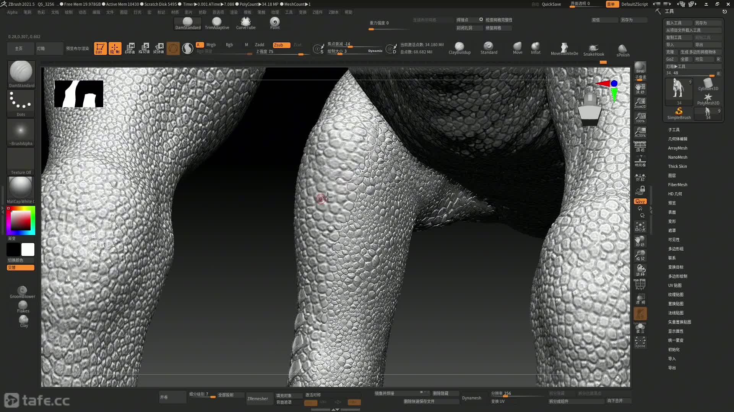Screen dimensions: 734x412
Task: Choose the Inflat brush
Action: 536,48
